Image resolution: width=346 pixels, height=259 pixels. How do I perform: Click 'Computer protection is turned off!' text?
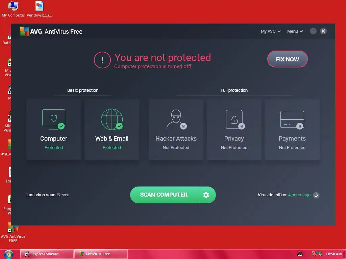152,66
